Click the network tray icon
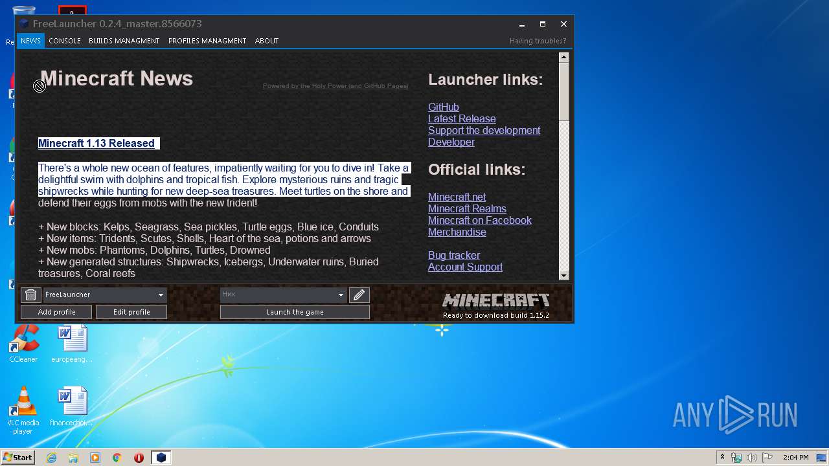The width and height of the screenshot is (829, 466). click(736, 458)
